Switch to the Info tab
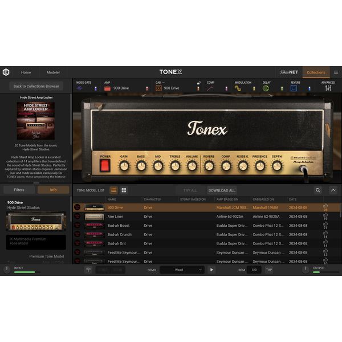 tap(53, 190)
